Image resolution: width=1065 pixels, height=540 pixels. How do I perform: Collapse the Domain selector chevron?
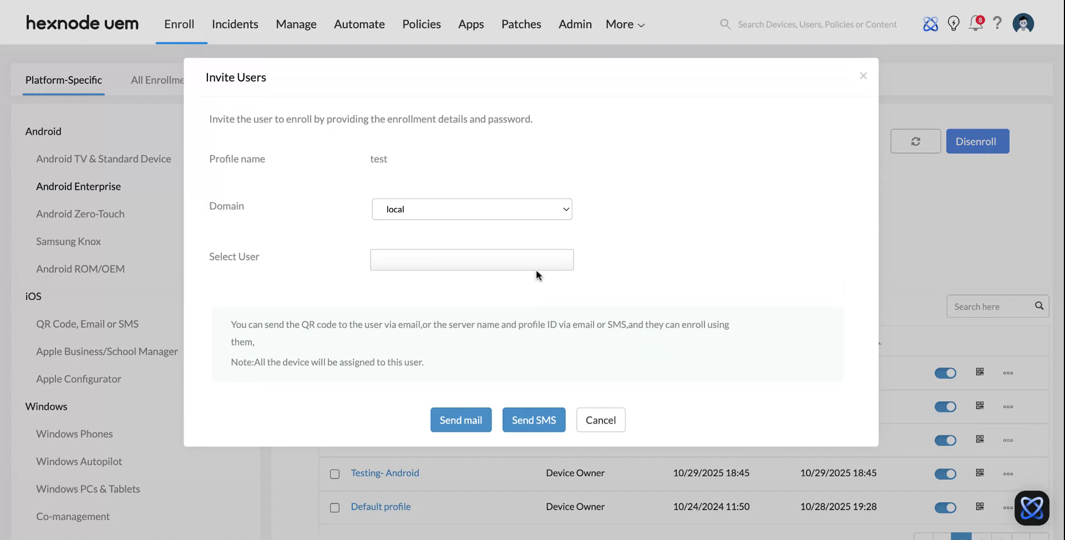pos(566,209)
